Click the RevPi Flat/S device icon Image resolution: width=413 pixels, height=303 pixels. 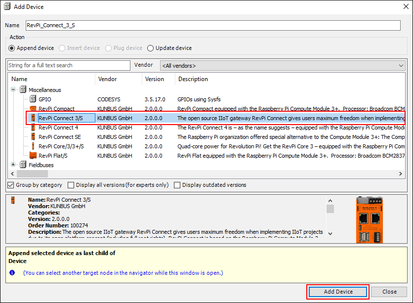coord(33,155)
